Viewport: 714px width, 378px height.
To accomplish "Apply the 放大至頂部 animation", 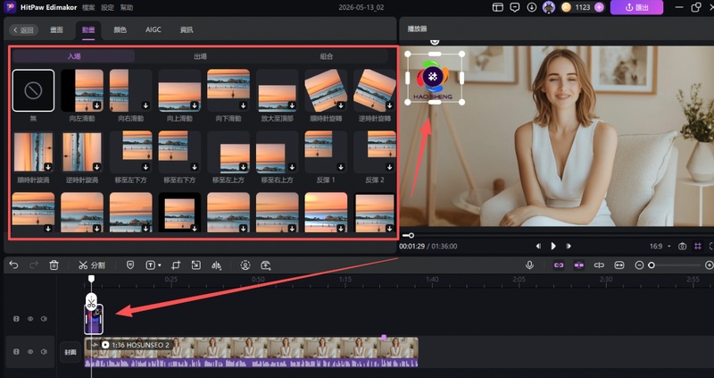I will [277, 90].
